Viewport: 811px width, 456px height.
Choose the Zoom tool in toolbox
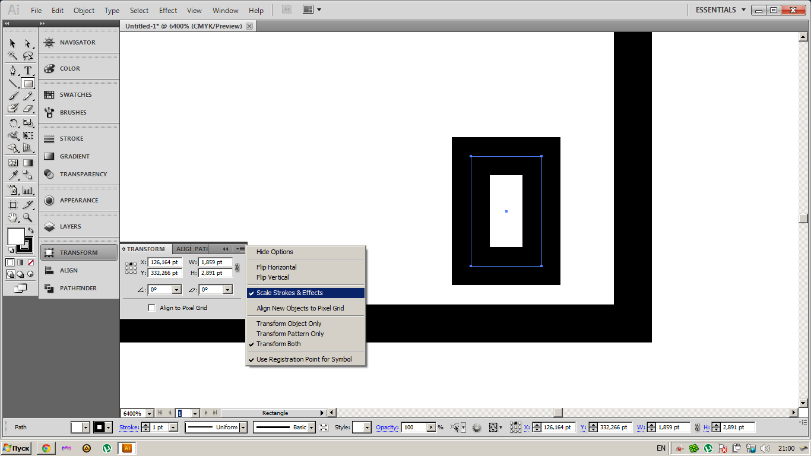(x=28, y=218)
